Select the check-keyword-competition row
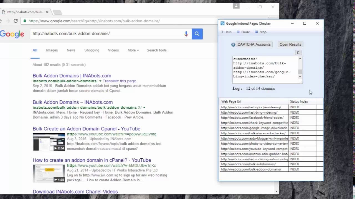This screenshot has height=199, width=355. (x=272, y=123)
